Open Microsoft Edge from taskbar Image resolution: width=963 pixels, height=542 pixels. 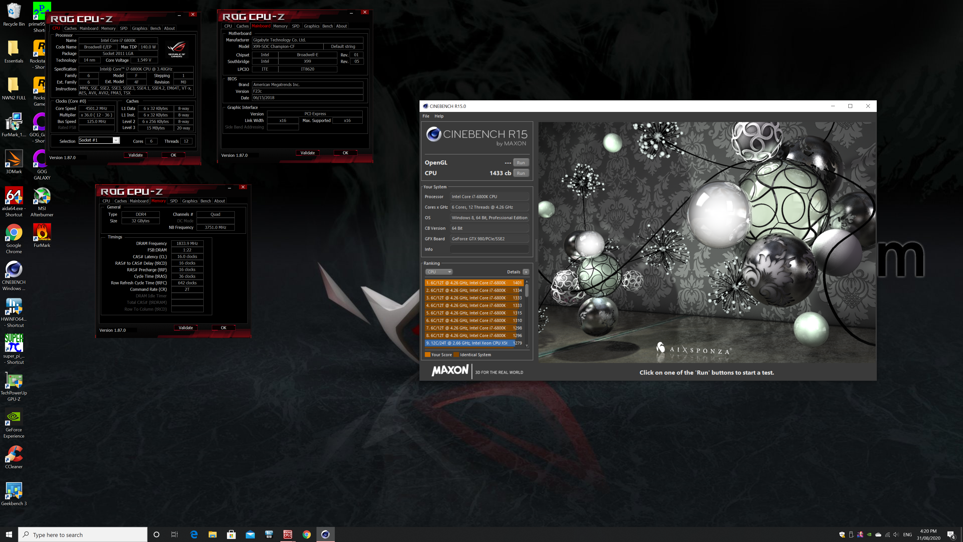(194, 534)
